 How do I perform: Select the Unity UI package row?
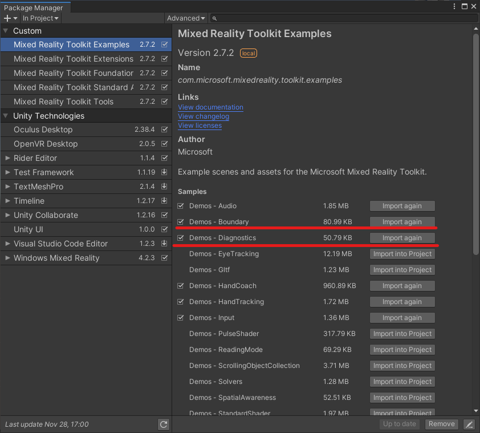click(x=86, y=229)
